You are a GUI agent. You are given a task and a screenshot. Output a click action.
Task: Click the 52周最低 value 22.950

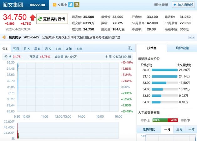coord(185,23)
